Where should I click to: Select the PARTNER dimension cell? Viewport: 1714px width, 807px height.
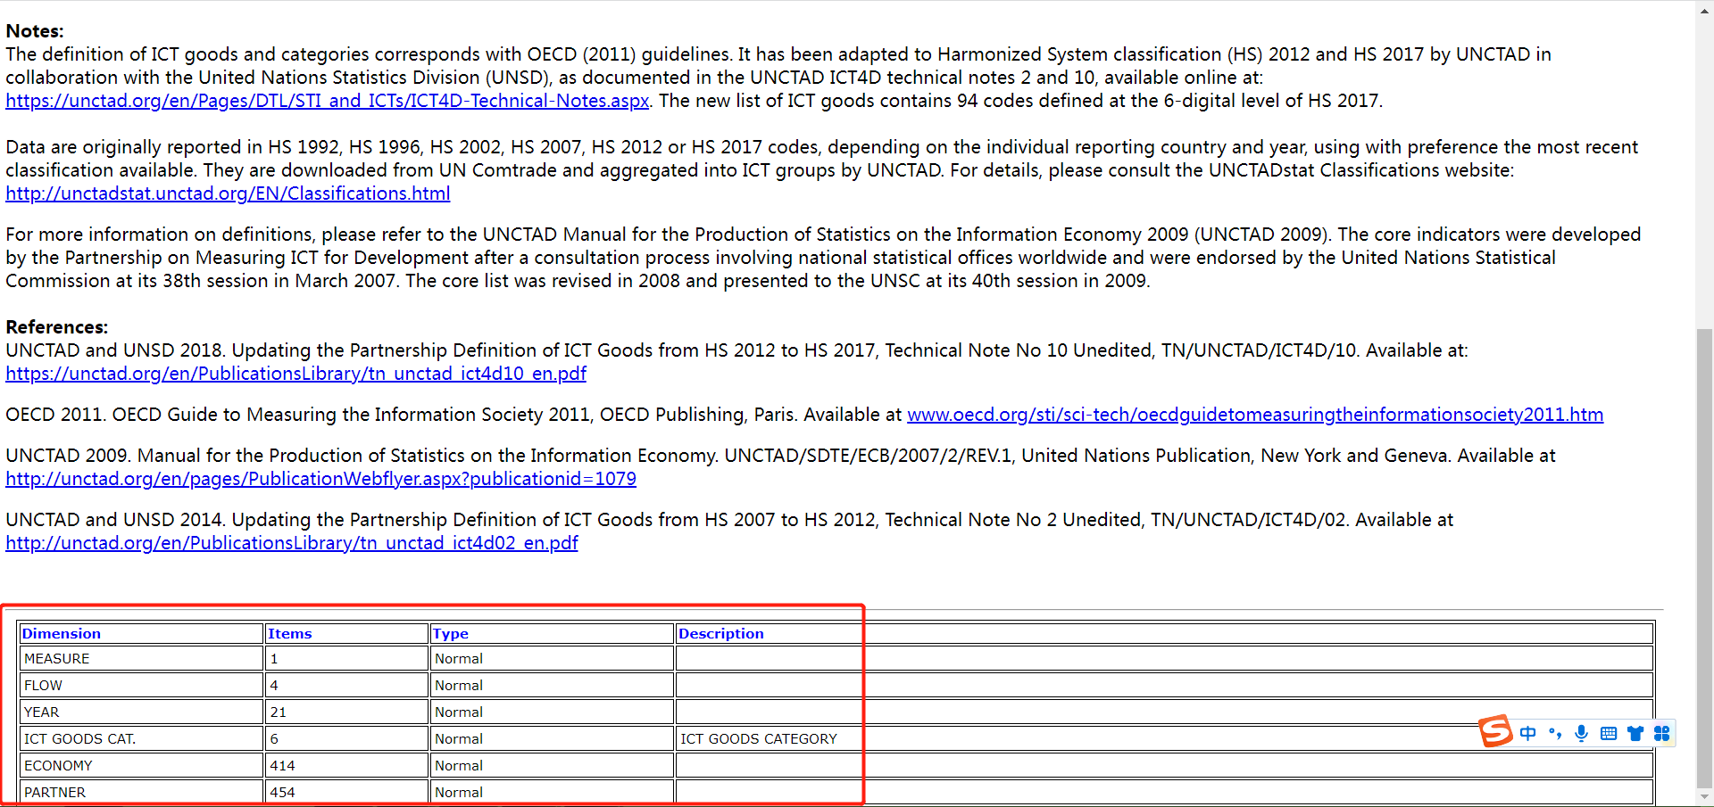142,793
